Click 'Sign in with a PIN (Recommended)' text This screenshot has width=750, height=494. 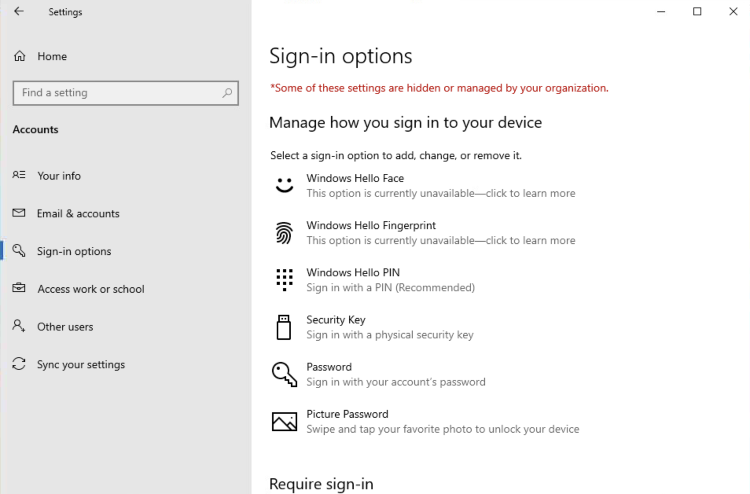391,288
